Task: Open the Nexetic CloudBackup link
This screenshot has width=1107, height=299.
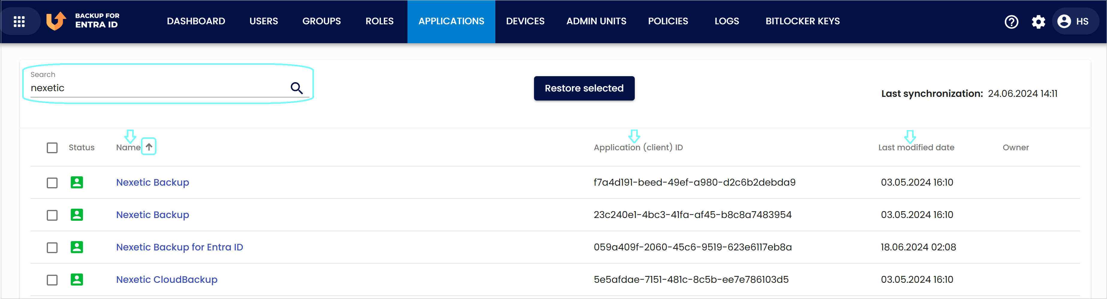Action: point(167,279)
